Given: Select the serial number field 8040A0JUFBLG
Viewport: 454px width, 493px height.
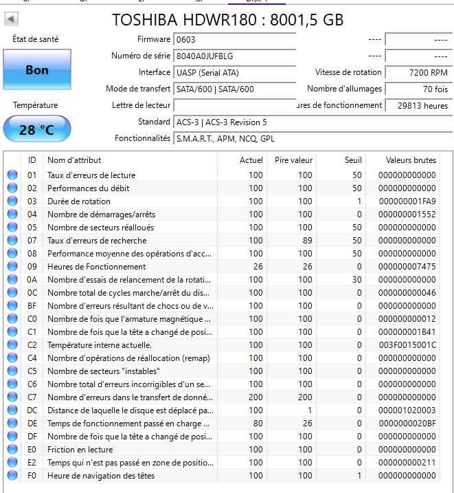Looking at the screenshot, I should (x=234, y=56).
